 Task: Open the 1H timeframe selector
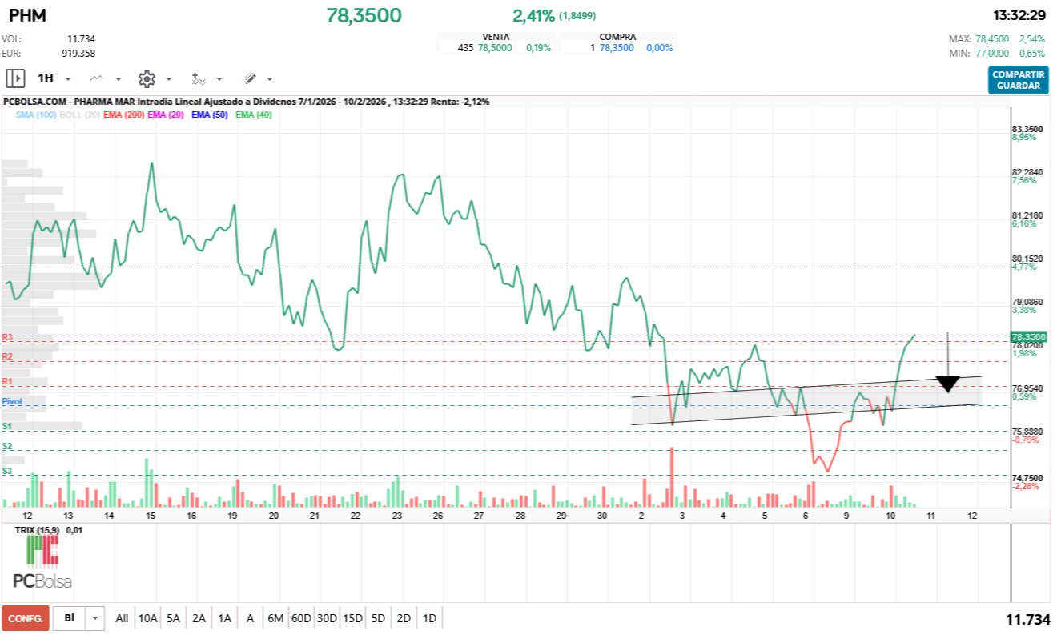point(46,78)
